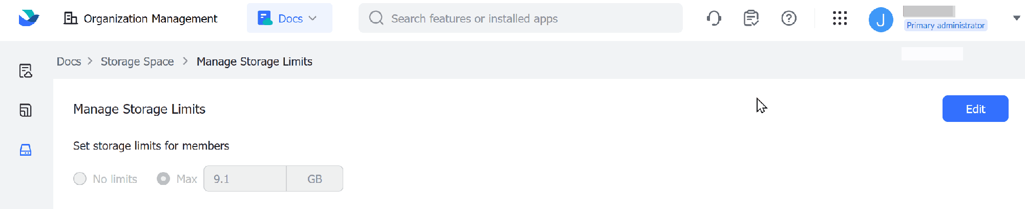Select the No limits radio option

pyautogui.click(x=80, y=179)
